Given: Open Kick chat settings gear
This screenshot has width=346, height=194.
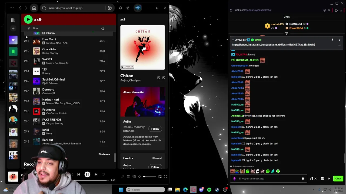Looking at the screenshot, I should pyautogui.click(x=329, y=179).
